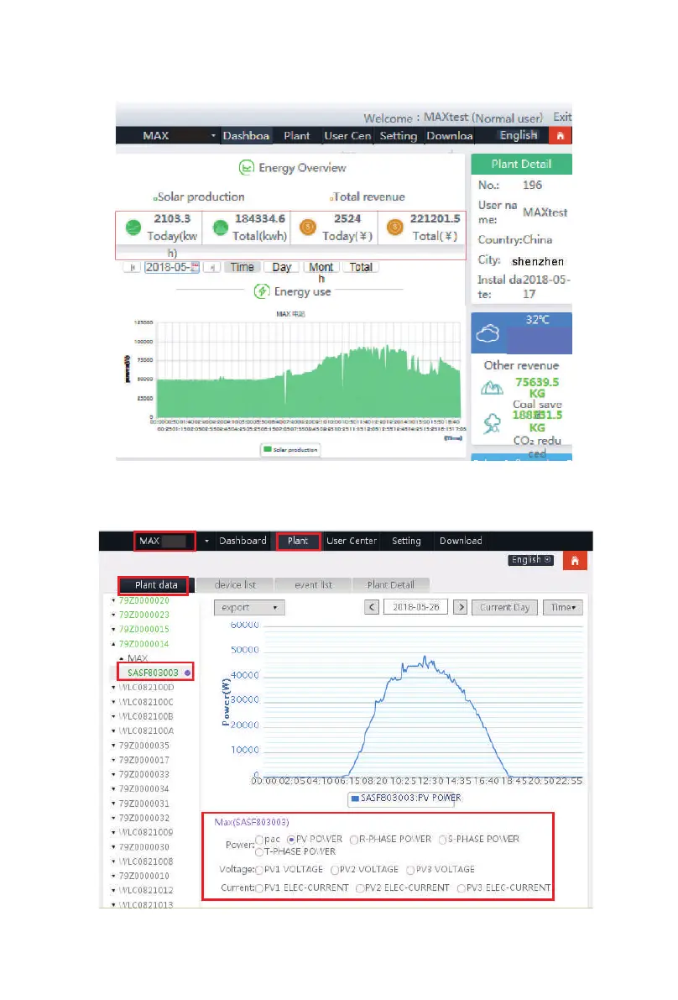Click the green Solar production legend swatch

click(x=268, y=450)
